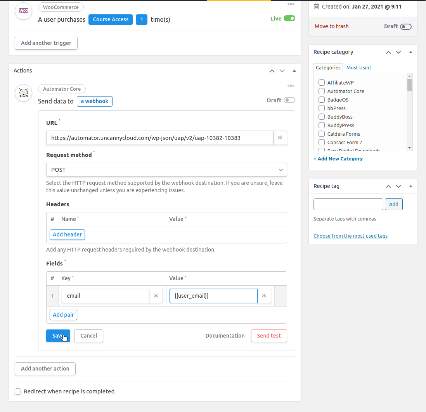Check the BuddyPress category

(x=321, y=125)
